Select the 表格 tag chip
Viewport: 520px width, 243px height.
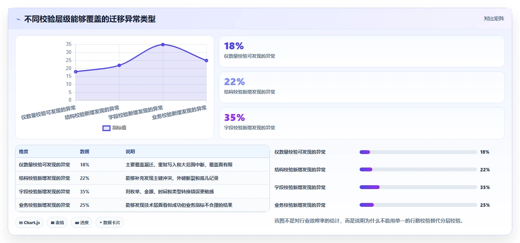(57, 223)
